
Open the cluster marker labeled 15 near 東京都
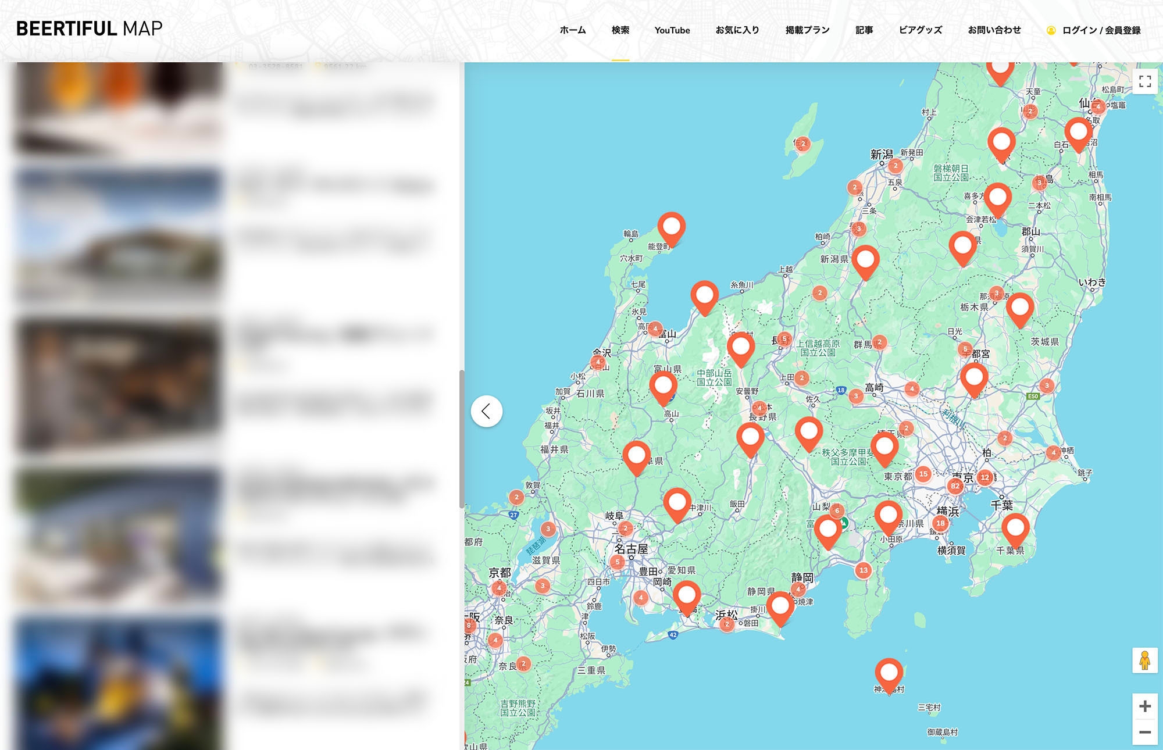[x=923, y=474]
